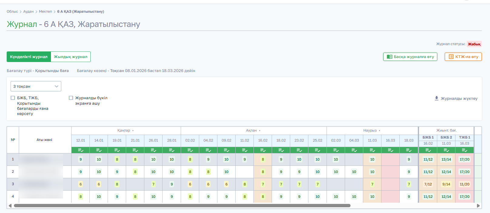Click the checklist icon under БЖБ 1 column
490x213 pixels.
point(428,150)
